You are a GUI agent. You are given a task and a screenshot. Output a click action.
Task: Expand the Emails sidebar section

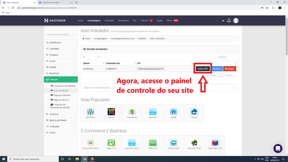click(61, 67)
